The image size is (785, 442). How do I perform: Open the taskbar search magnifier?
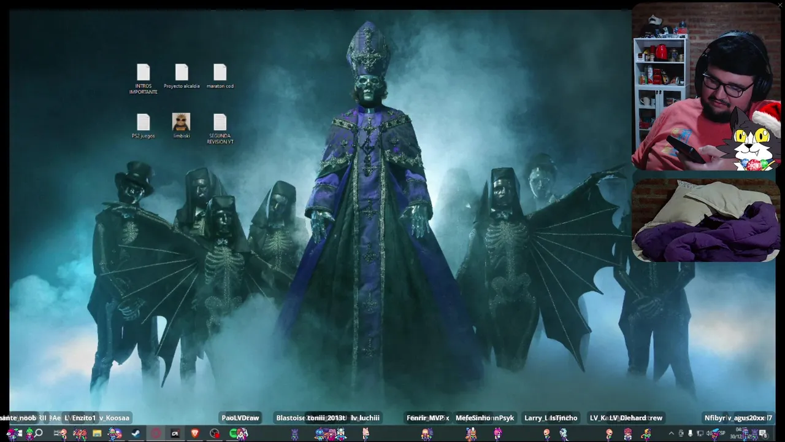(38, 433)
